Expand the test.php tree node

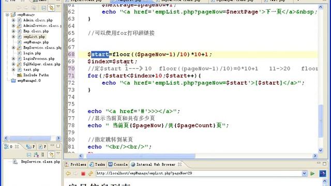point(13,70)
